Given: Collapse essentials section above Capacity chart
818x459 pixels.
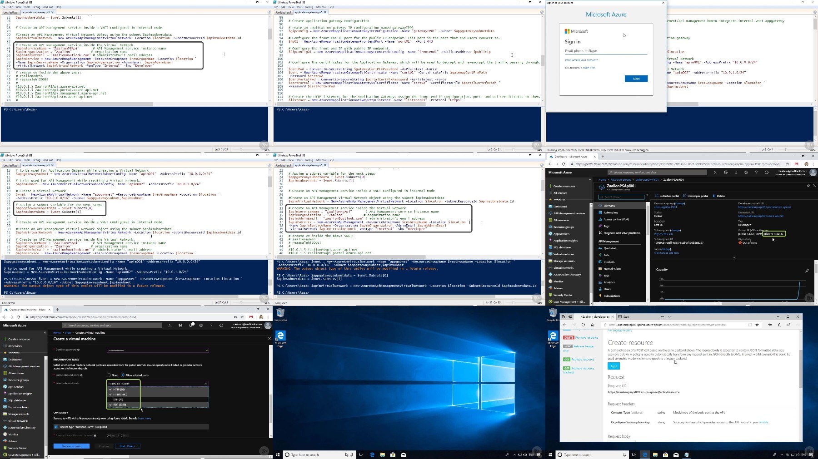Looking at the screenshot, I should click(x=734, y=257).
